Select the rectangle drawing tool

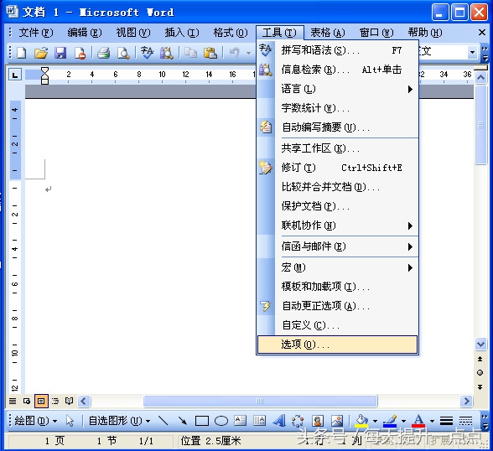[x=202, y=421]
